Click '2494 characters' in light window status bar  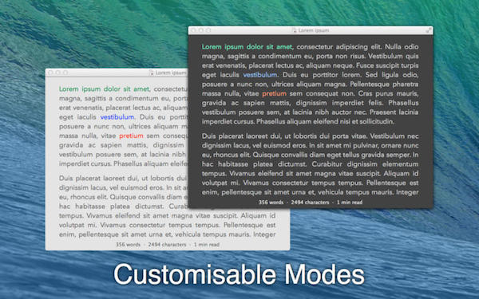point(167,245)
